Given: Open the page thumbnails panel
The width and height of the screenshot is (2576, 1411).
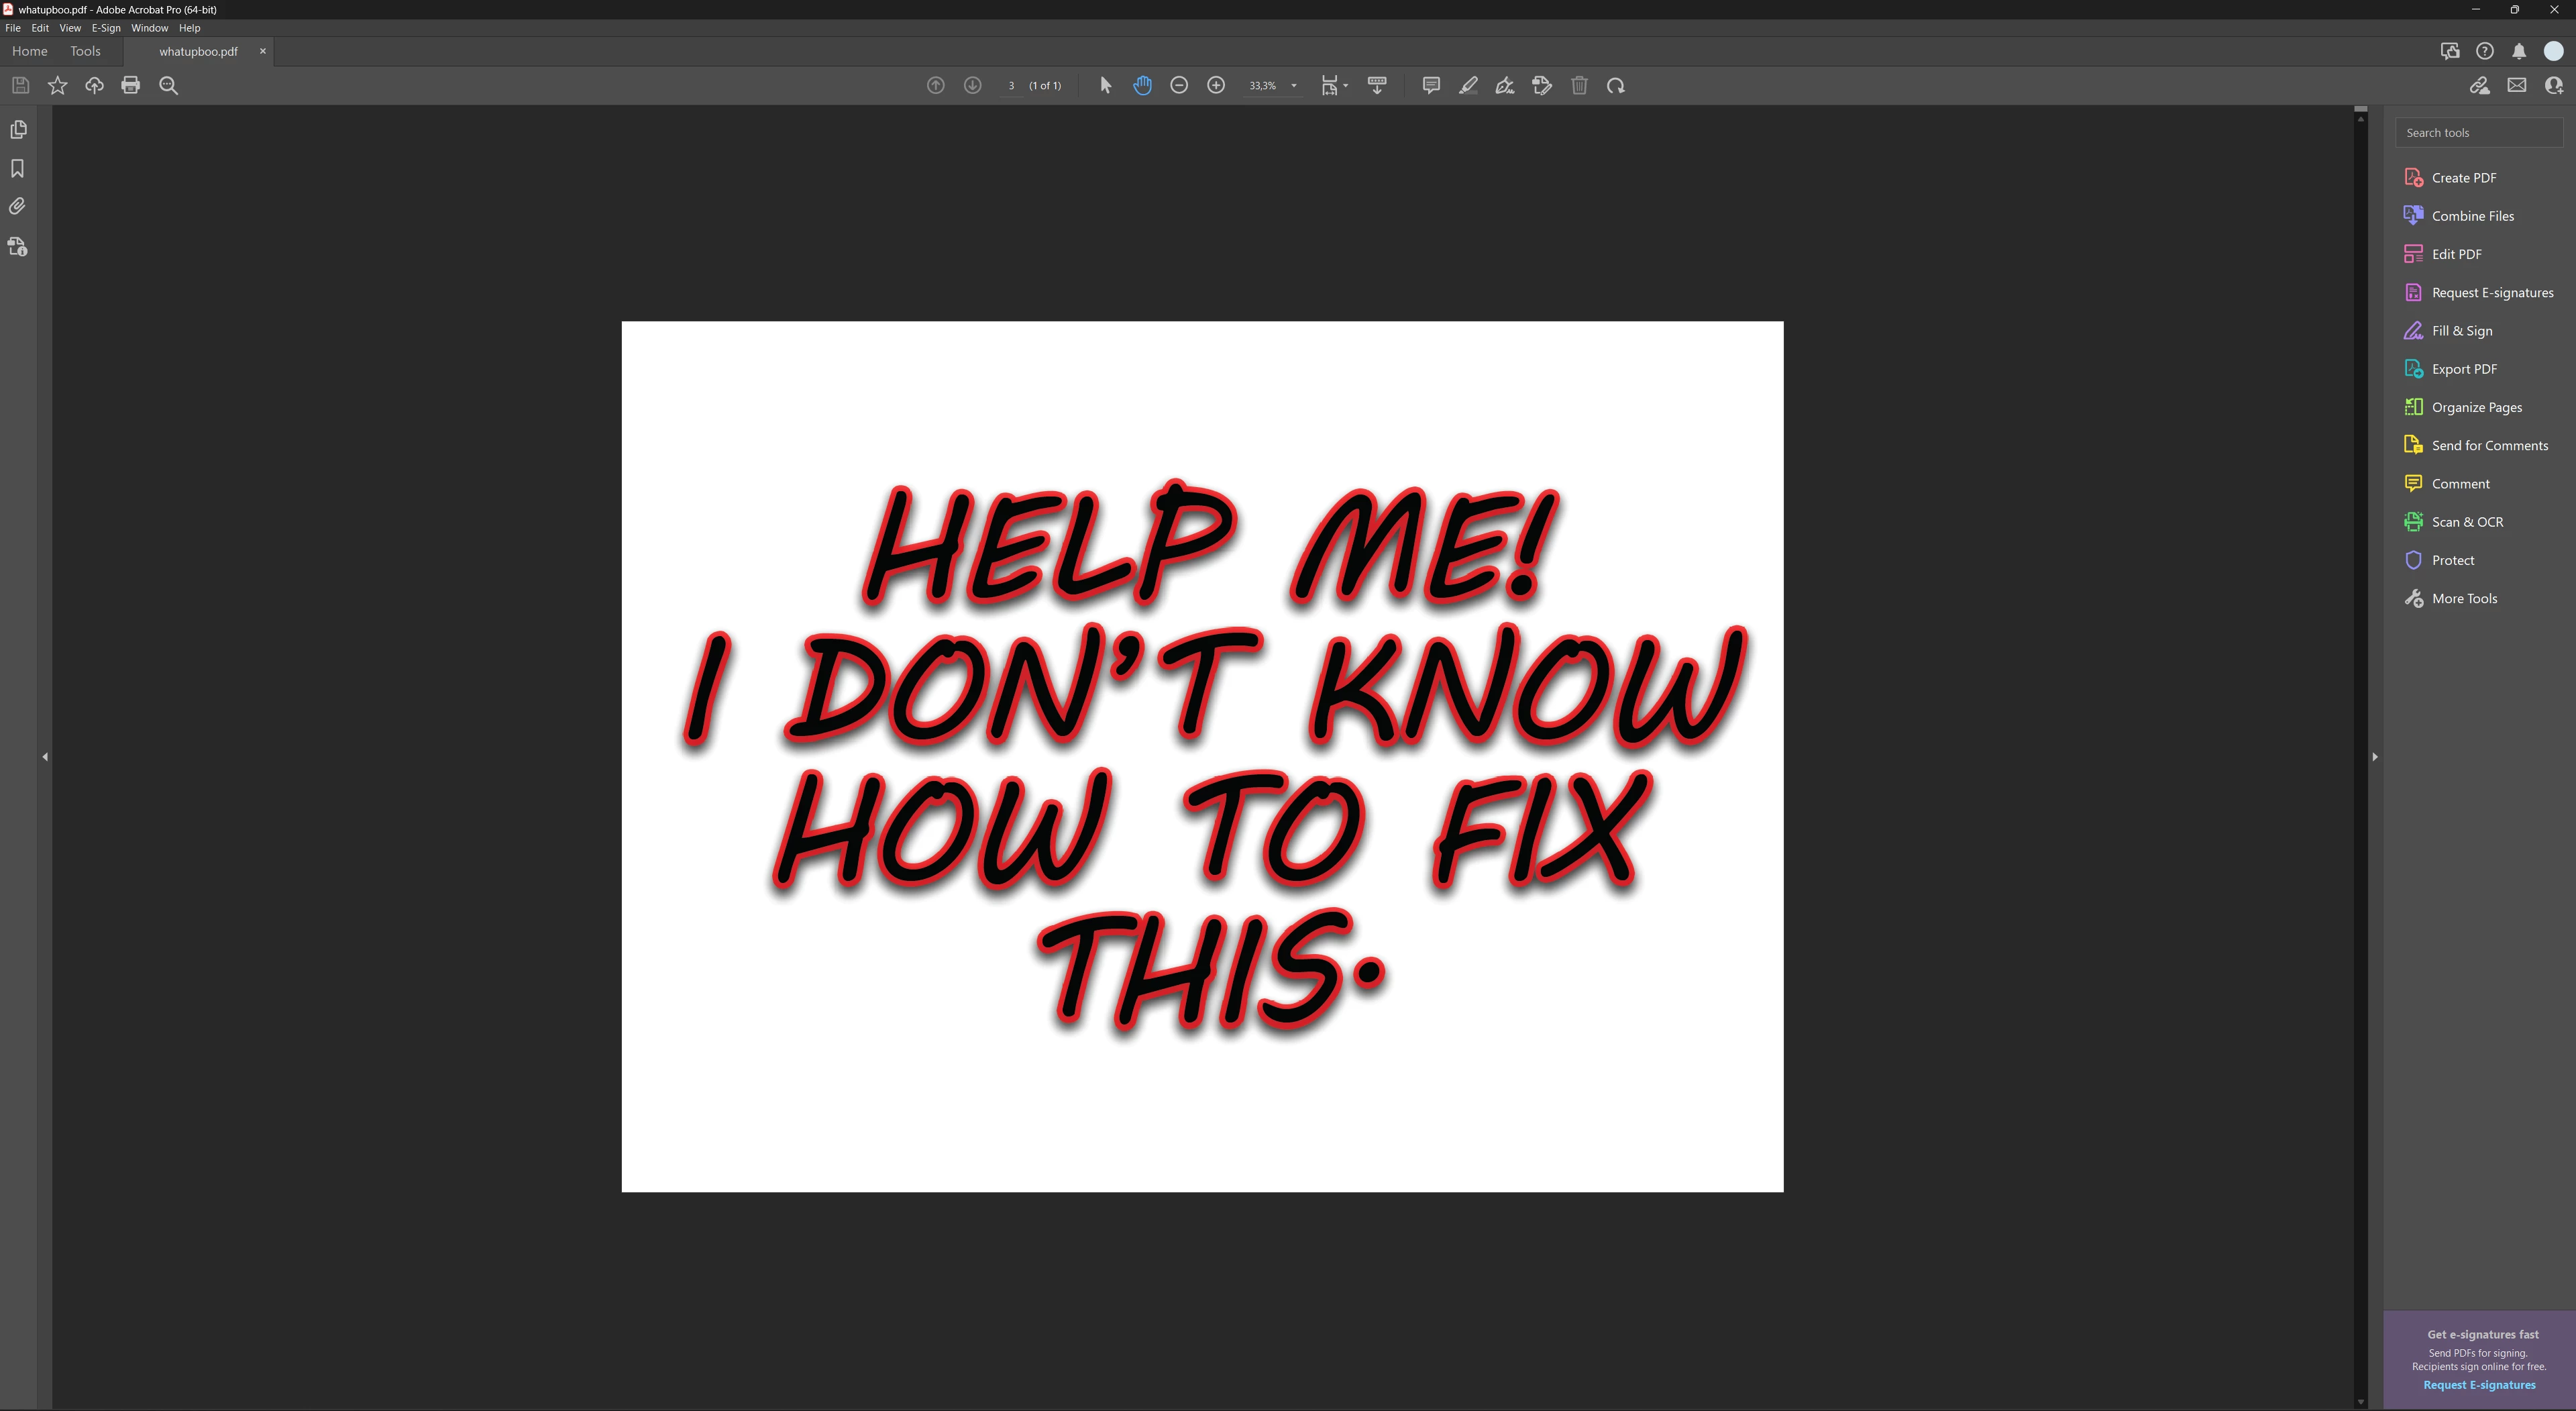Looking at the screenshot, I should 18,130.
